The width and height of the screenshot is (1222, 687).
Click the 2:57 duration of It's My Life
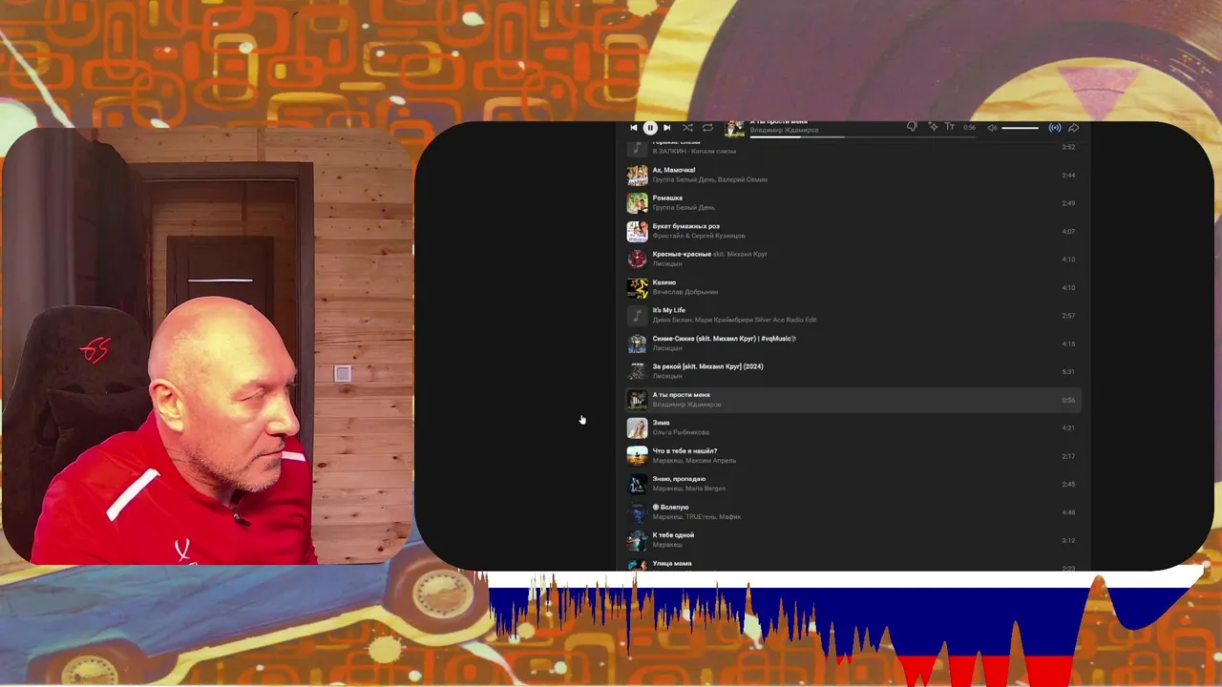1068,315
